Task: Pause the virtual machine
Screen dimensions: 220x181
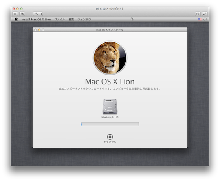Action: [15, 14]
